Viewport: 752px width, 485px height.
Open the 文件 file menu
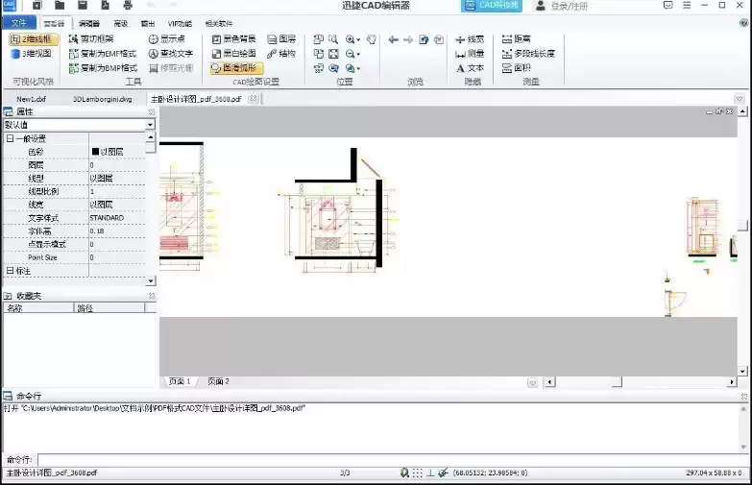18,22
